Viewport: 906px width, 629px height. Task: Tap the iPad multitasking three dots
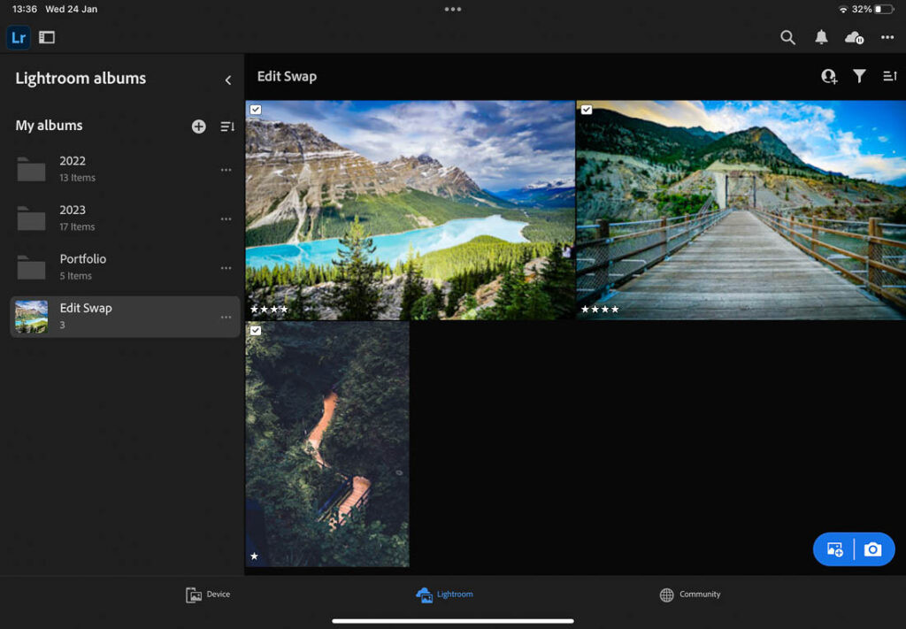pos(453,9)
